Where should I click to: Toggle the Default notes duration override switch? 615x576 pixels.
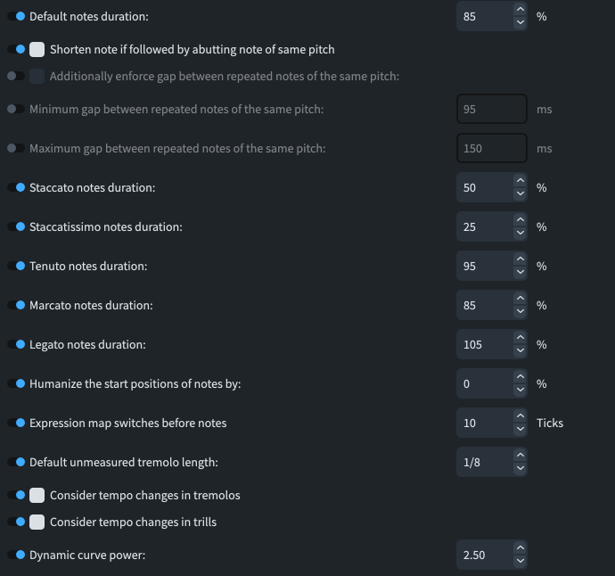[x=16, y=16]
